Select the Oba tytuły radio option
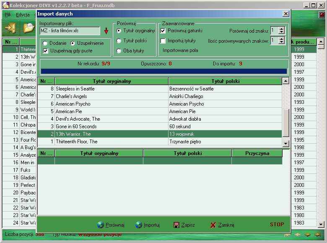The height and width of the screenshot is (243, 327). pos(119,51)
